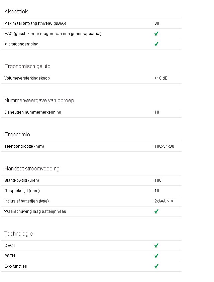Click the Handset stroomvoeding heading
The height and width of the screenshot is (282, 214).
tap(32, 168)
